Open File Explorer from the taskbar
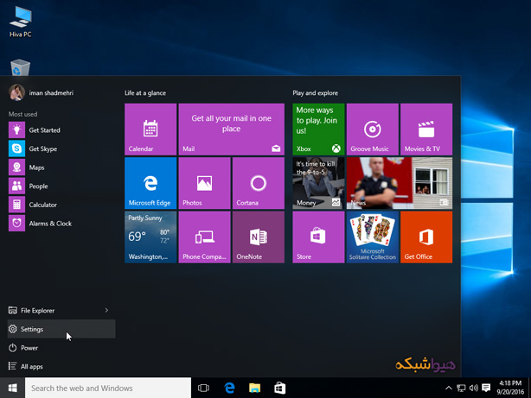531x398 pixels. click(x=254, y=388)
